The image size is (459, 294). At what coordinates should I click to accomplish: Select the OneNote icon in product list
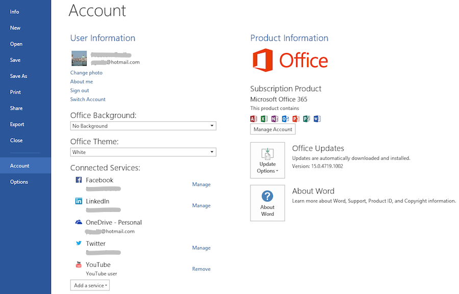(274, 118)
